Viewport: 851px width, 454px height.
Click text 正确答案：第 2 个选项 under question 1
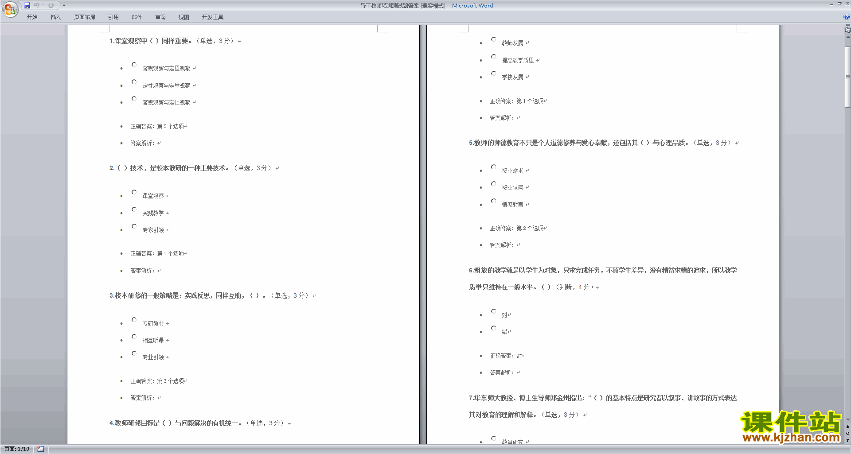[157, 126]
